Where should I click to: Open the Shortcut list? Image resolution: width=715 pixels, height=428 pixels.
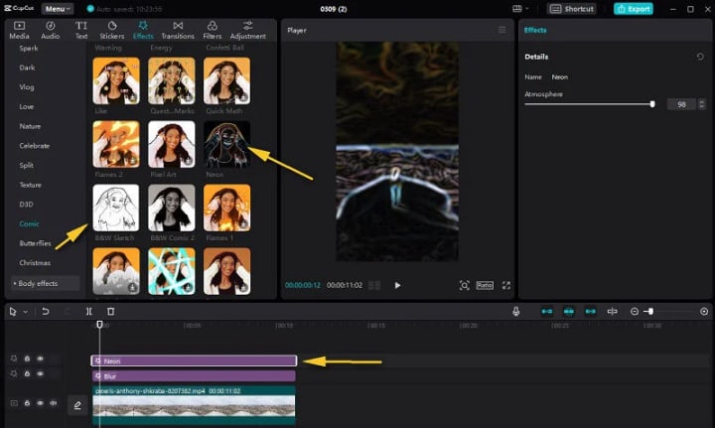[x=572, y=9]
